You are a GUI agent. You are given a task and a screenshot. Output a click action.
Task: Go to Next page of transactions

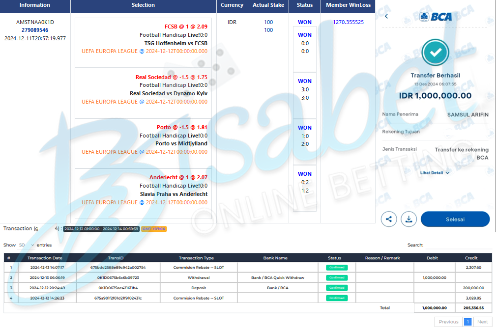point(483,322)
